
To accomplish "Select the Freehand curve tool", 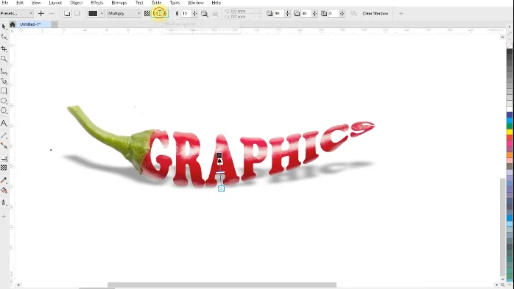I will pyautogui.click(x=4, y=71).
